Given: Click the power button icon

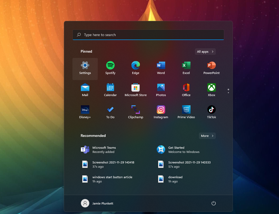Looking at the screenshot, I should tap(214, 203).
